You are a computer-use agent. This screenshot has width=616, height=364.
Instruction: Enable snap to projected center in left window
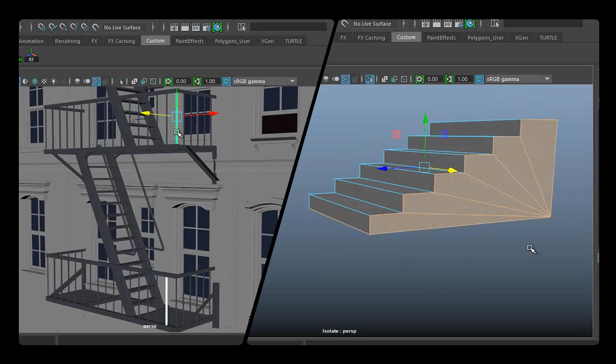tap(74, 27)
